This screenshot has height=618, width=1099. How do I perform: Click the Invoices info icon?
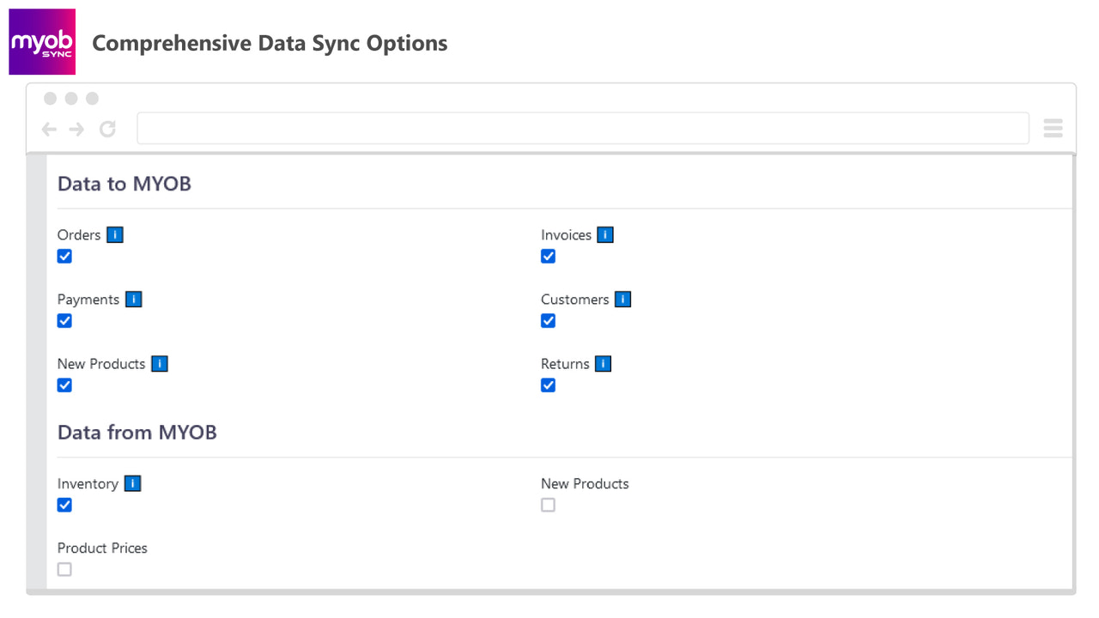pos(604,234)
